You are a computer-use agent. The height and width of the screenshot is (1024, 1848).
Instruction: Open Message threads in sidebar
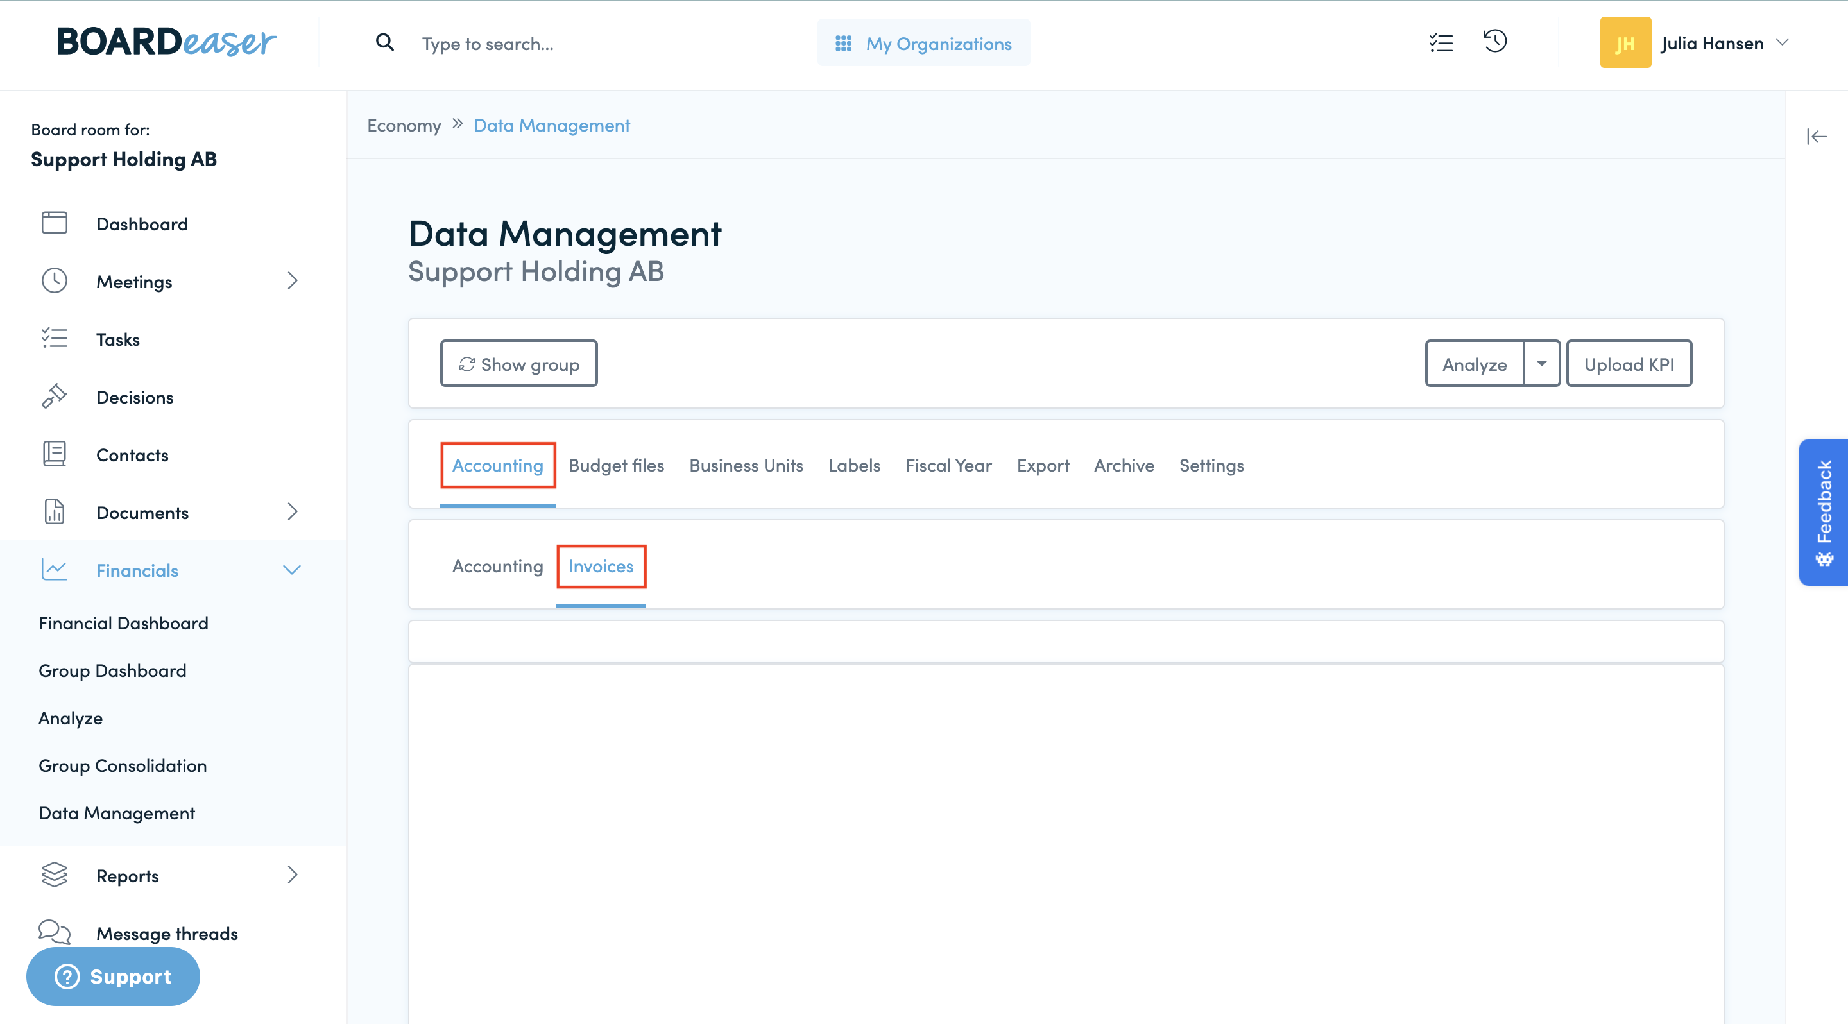point(167,934)
